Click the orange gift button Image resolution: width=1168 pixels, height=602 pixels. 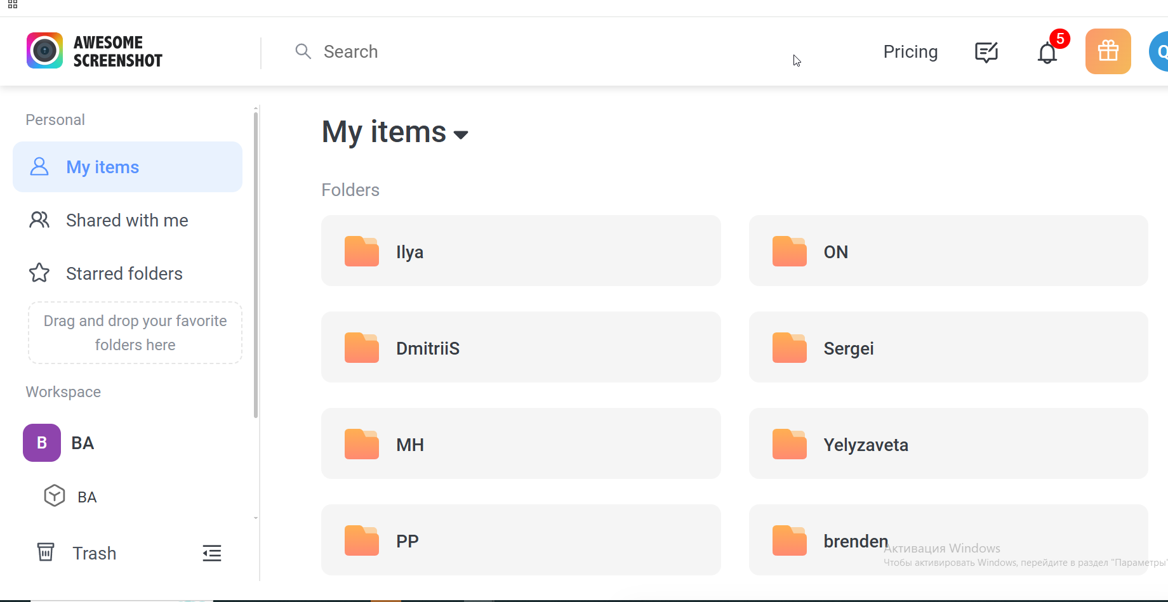tap(1108, 51)
